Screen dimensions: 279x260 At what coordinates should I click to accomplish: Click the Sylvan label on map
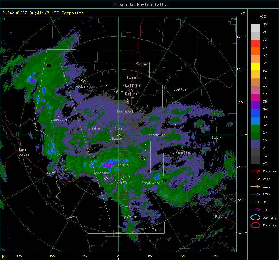[118, 91]
